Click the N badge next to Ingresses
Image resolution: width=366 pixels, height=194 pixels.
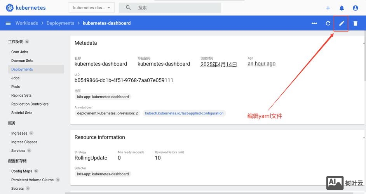point(31,133)
